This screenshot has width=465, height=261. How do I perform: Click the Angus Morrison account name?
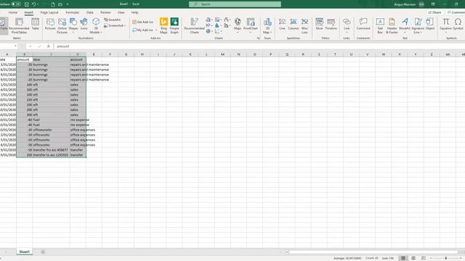(405, 4)
